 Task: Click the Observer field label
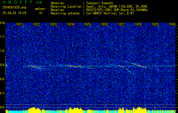(x=57, y=3)
